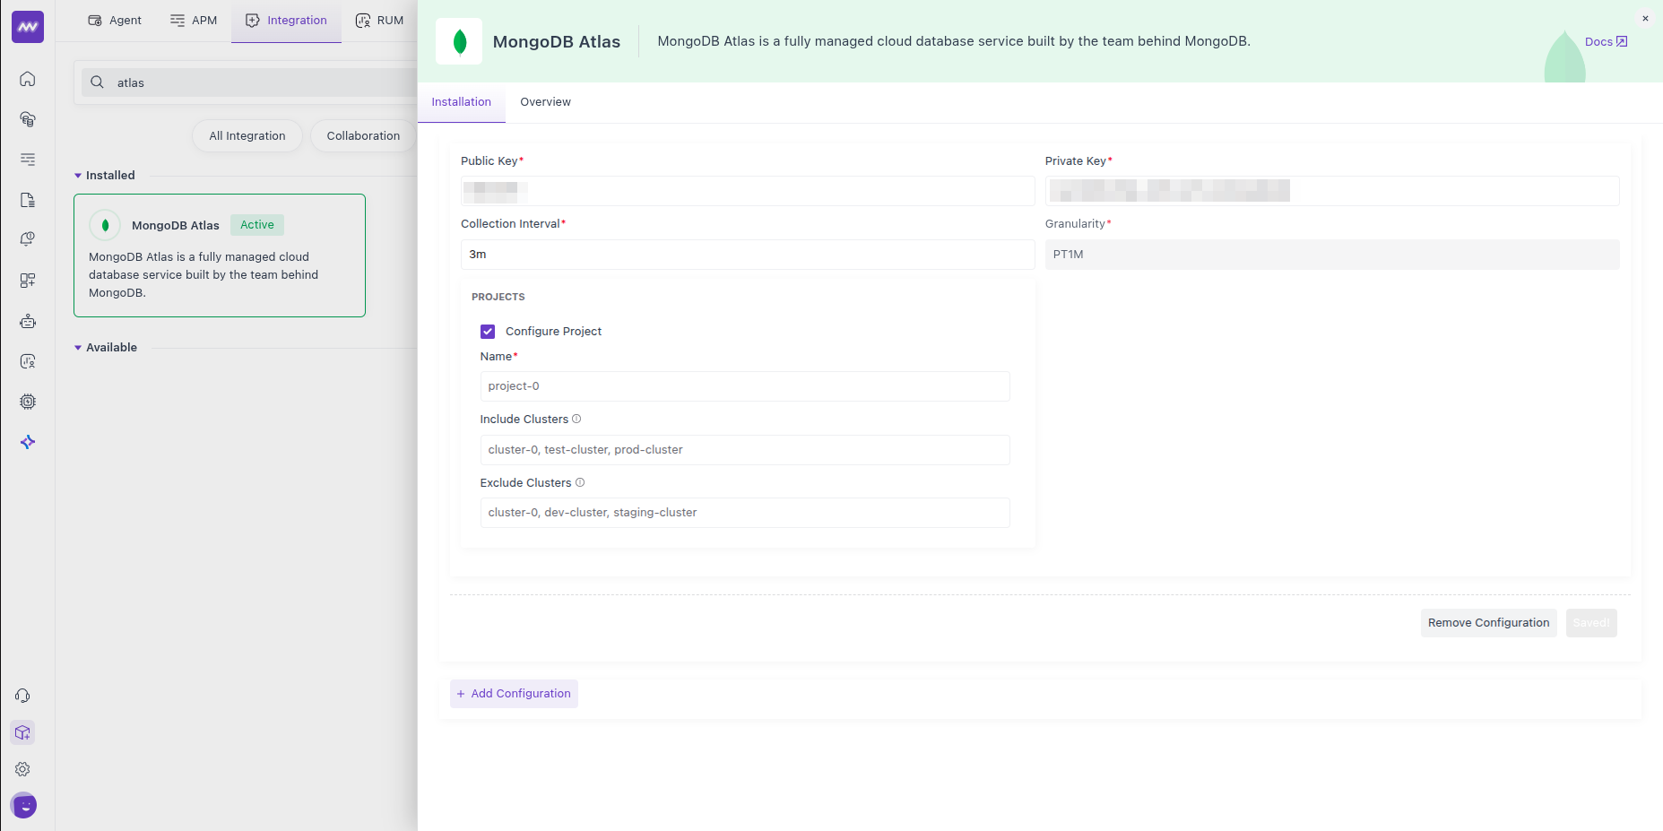Image resolution: width=1663 pixels, height=831 pixels.
Task: Open the Home dashboard from the sidebar
Action: [x=27, y=79]
